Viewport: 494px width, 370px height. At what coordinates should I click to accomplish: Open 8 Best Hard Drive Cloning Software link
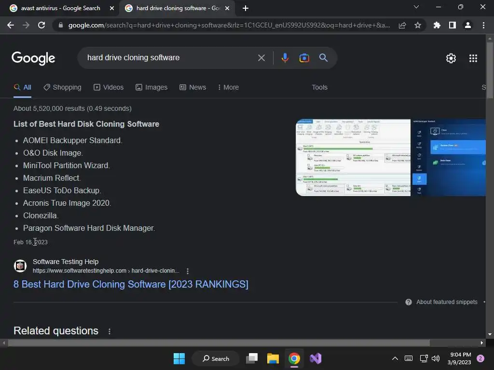131,284
